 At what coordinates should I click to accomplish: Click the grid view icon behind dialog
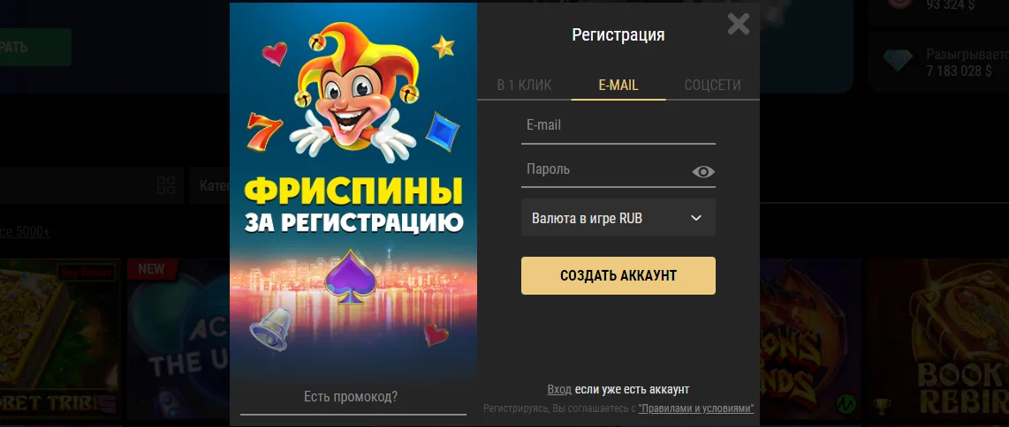tap(166, 185)
